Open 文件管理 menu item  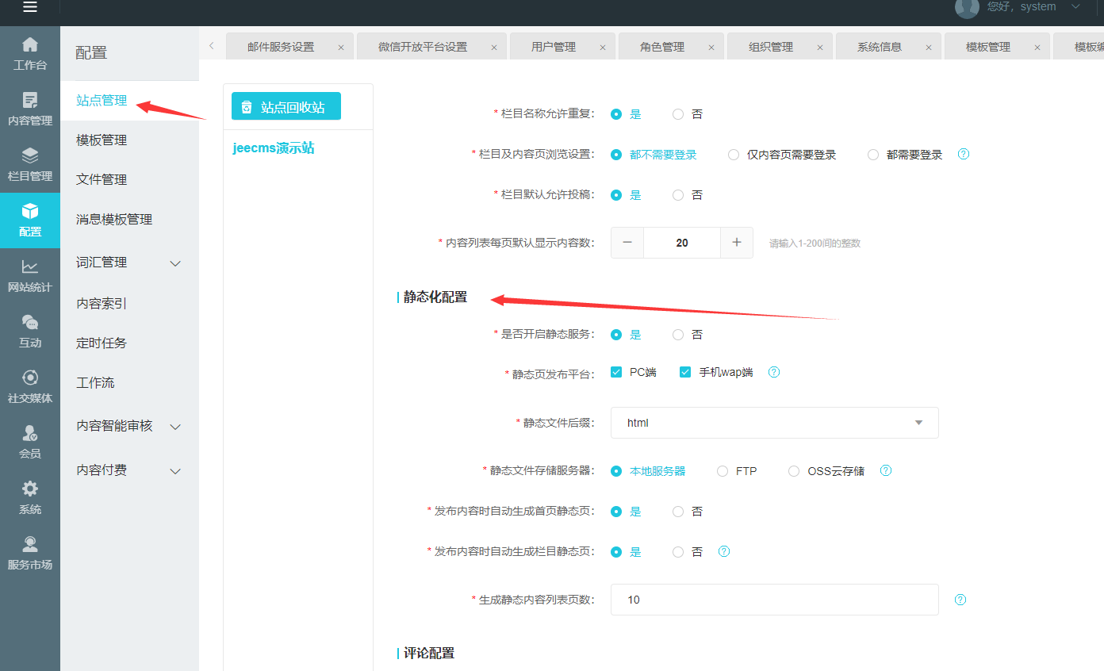[x=102, y=180]
